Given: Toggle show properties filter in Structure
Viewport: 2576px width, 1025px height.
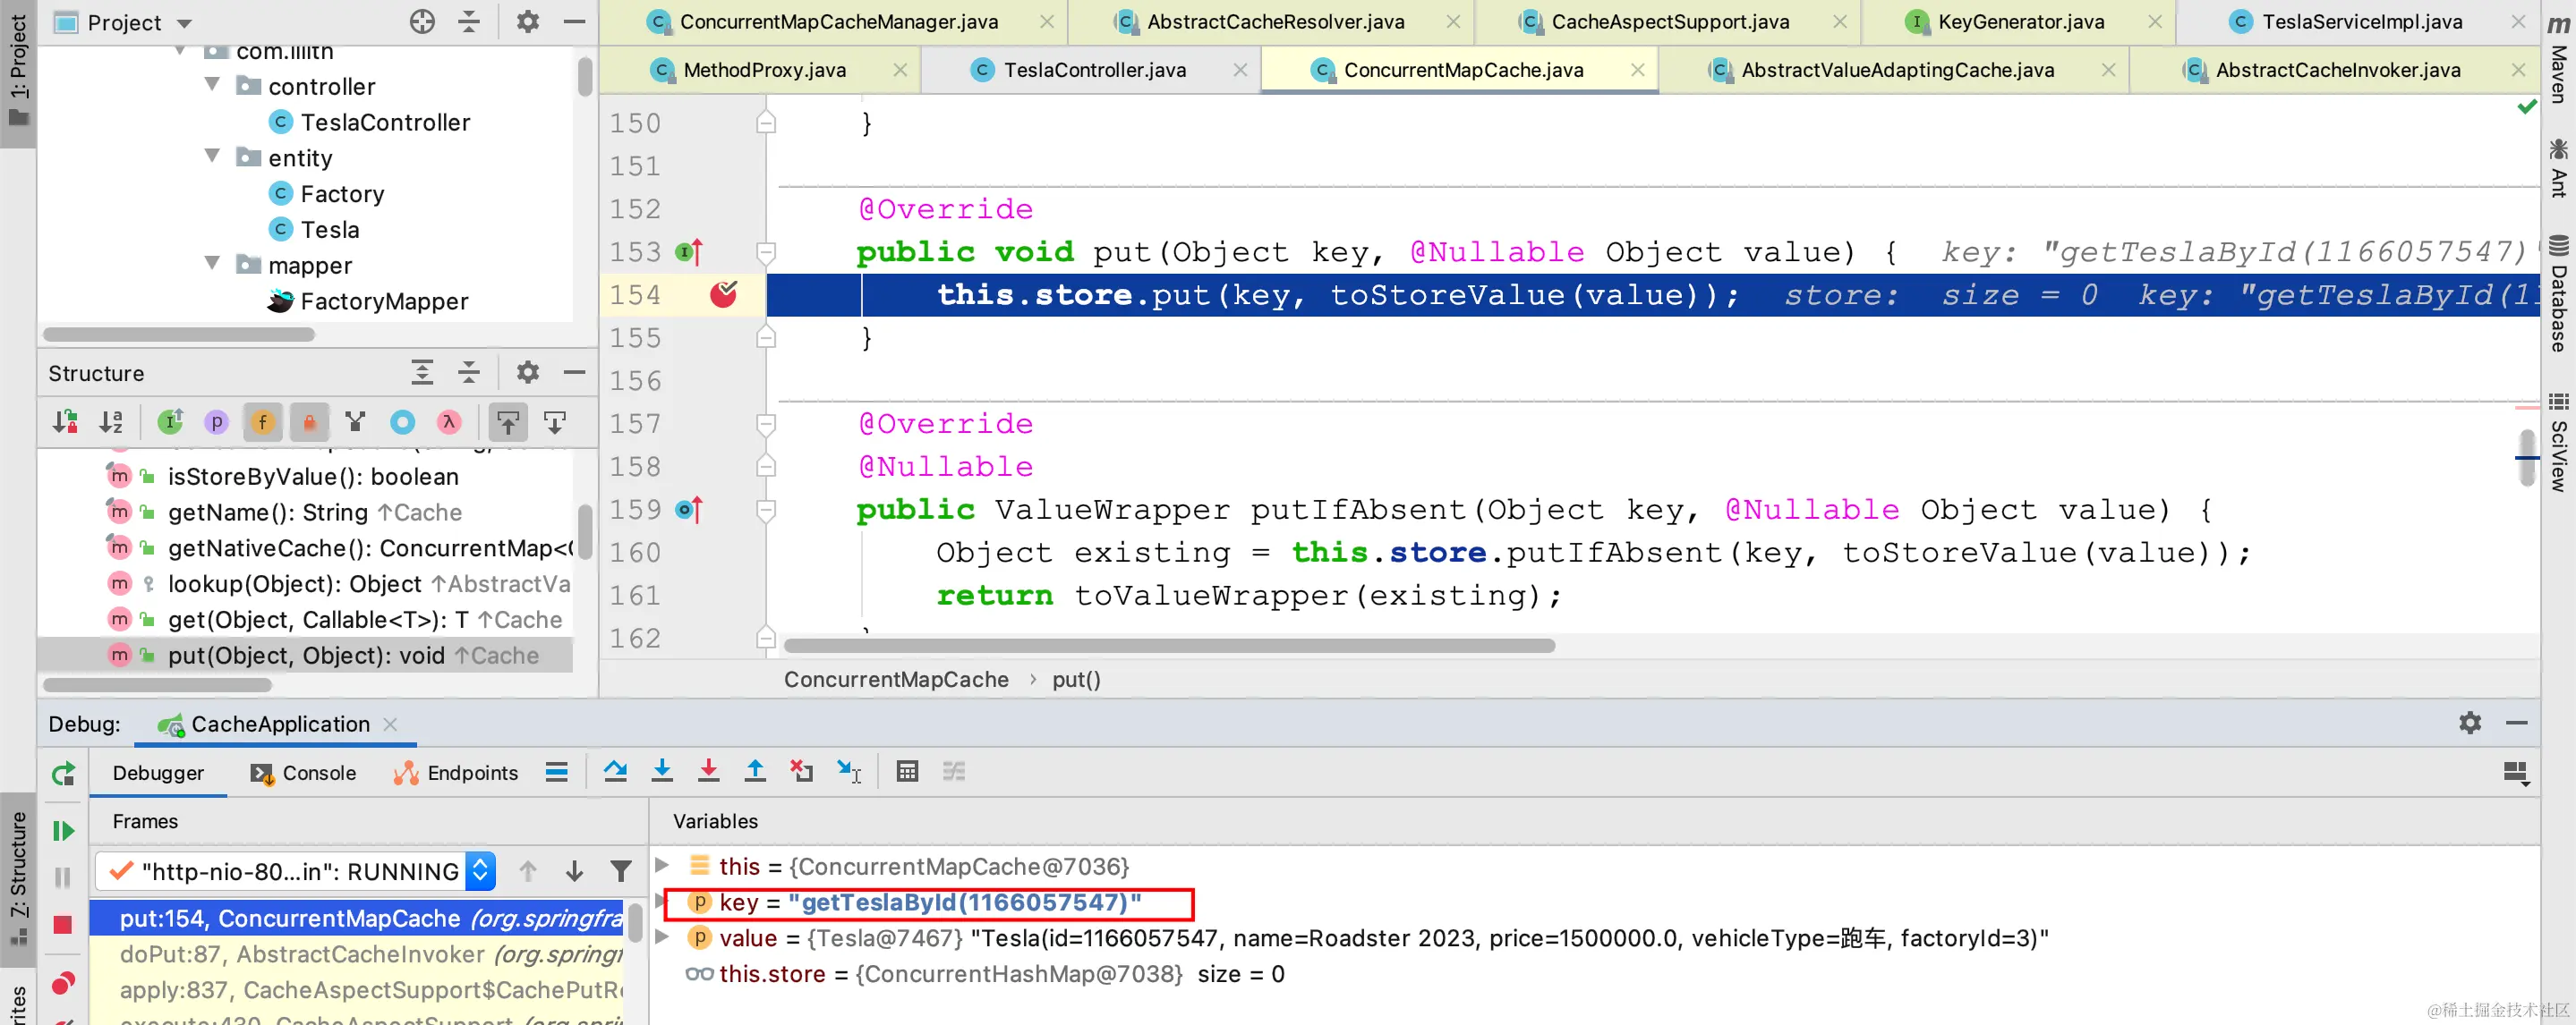Looking at the screenshot, I should (x=216, y=422).
